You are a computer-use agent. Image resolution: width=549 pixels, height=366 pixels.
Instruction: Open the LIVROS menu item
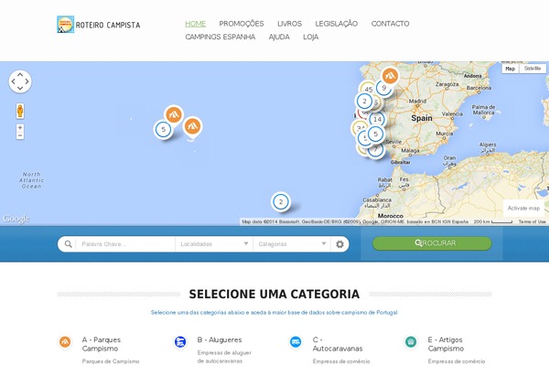(x=289, y=24)
